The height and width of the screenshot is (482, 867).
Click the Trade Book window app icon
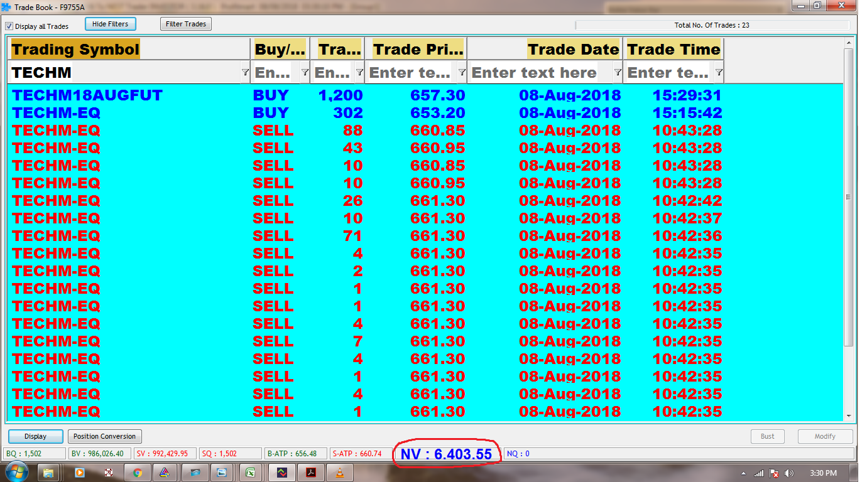point(6,7)
